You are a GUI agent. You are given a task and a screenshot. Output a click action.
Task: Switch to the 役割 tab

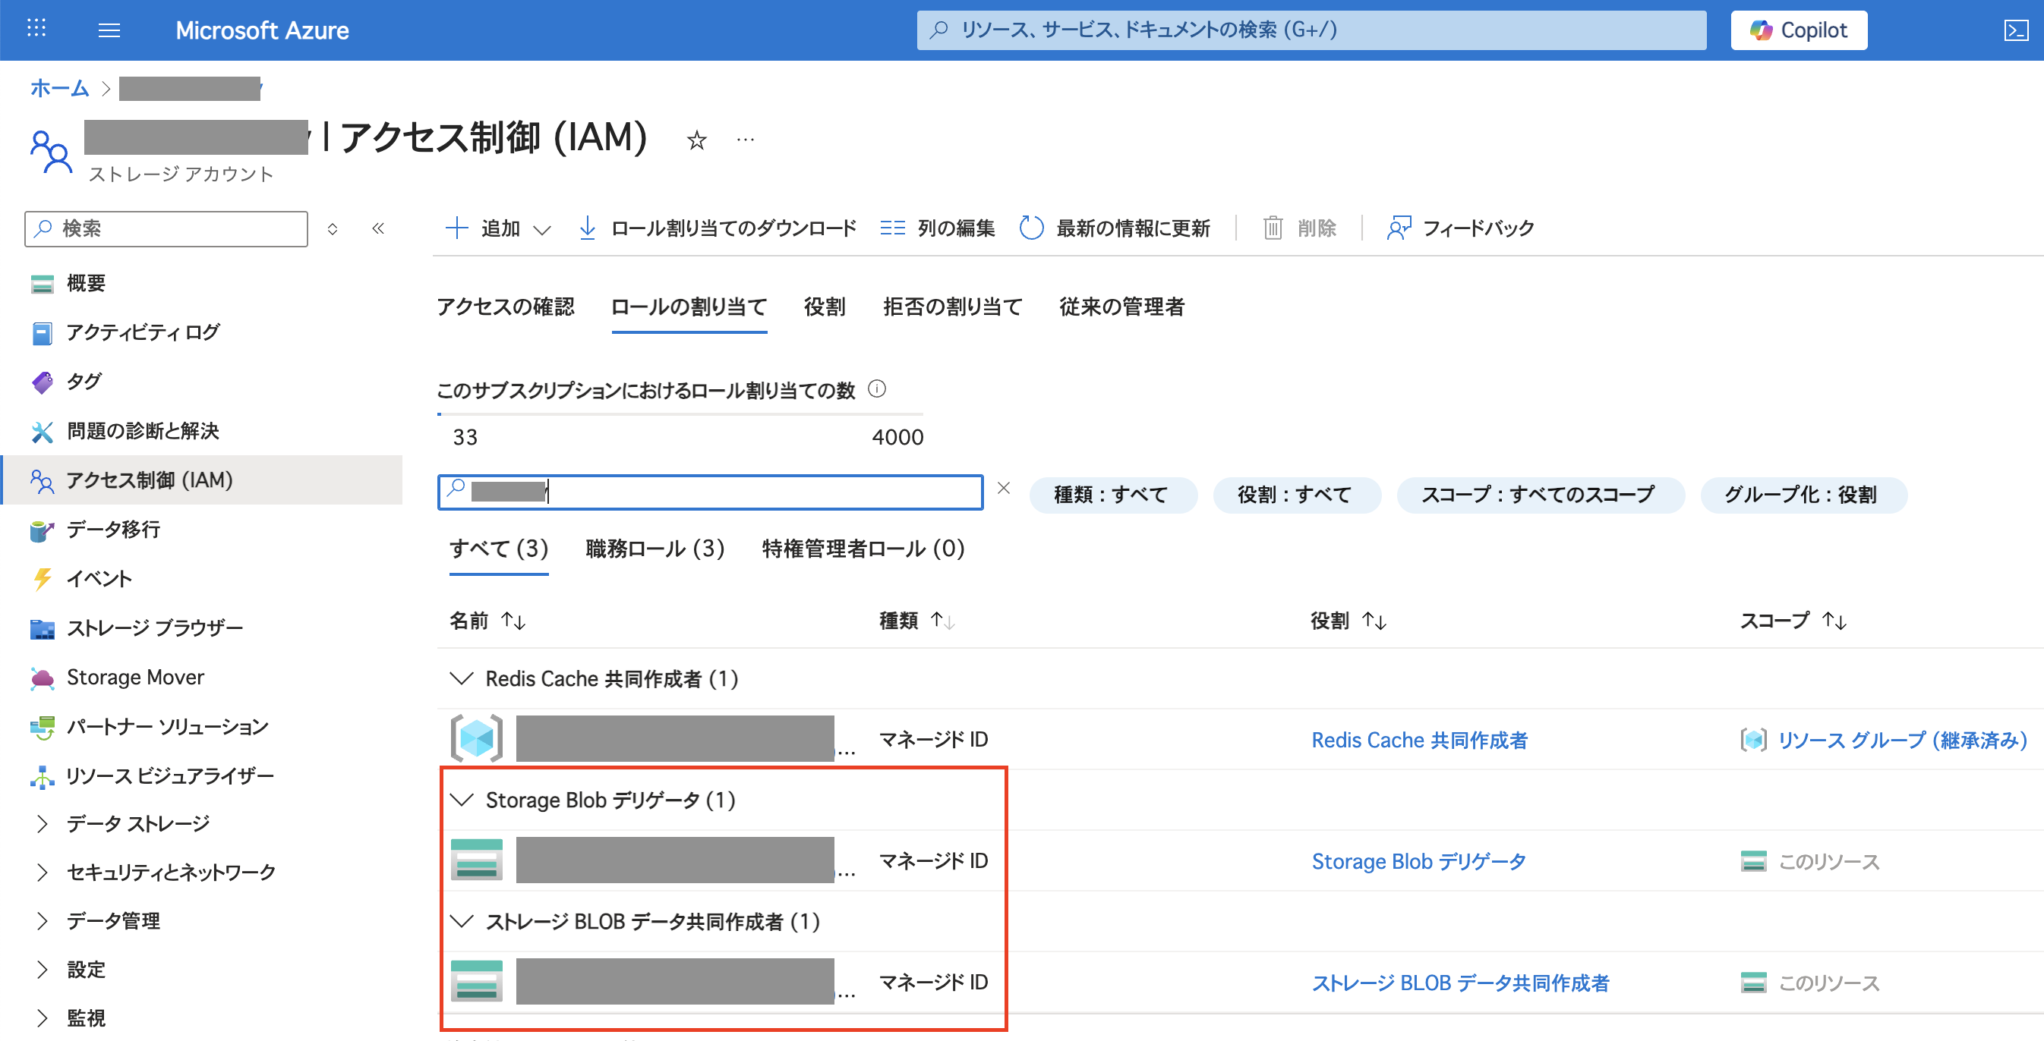pos(824,307)
